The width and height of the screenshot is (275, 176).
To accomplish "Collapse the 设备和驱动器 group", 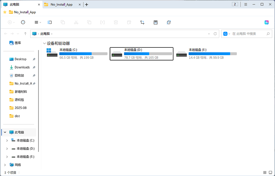I will (44, 43).
